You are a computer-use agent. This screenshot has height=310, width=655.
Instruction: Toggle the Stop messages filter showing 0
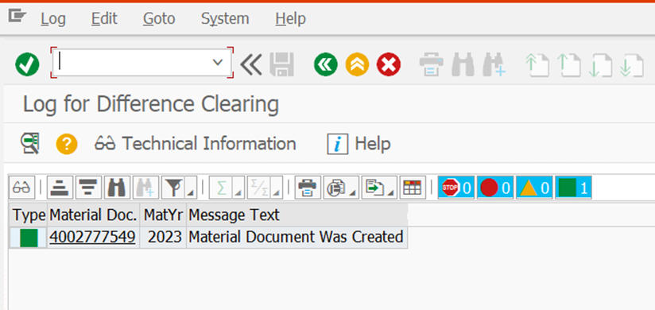pyautogui.click(x=456, y=188)
